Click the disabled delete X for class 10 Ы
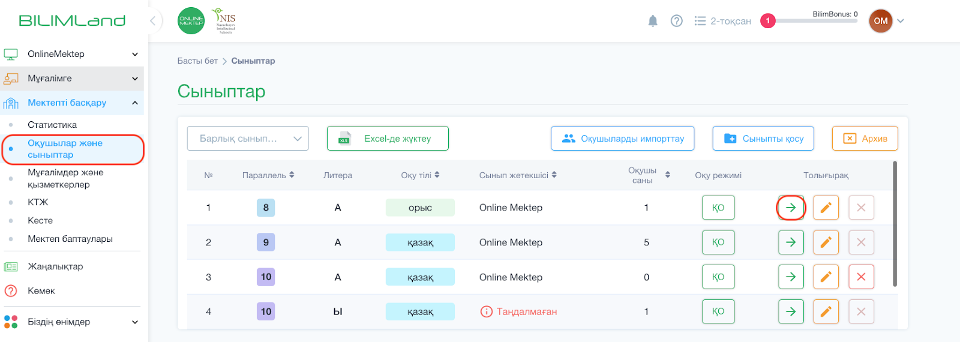 [x=861, y=311]
